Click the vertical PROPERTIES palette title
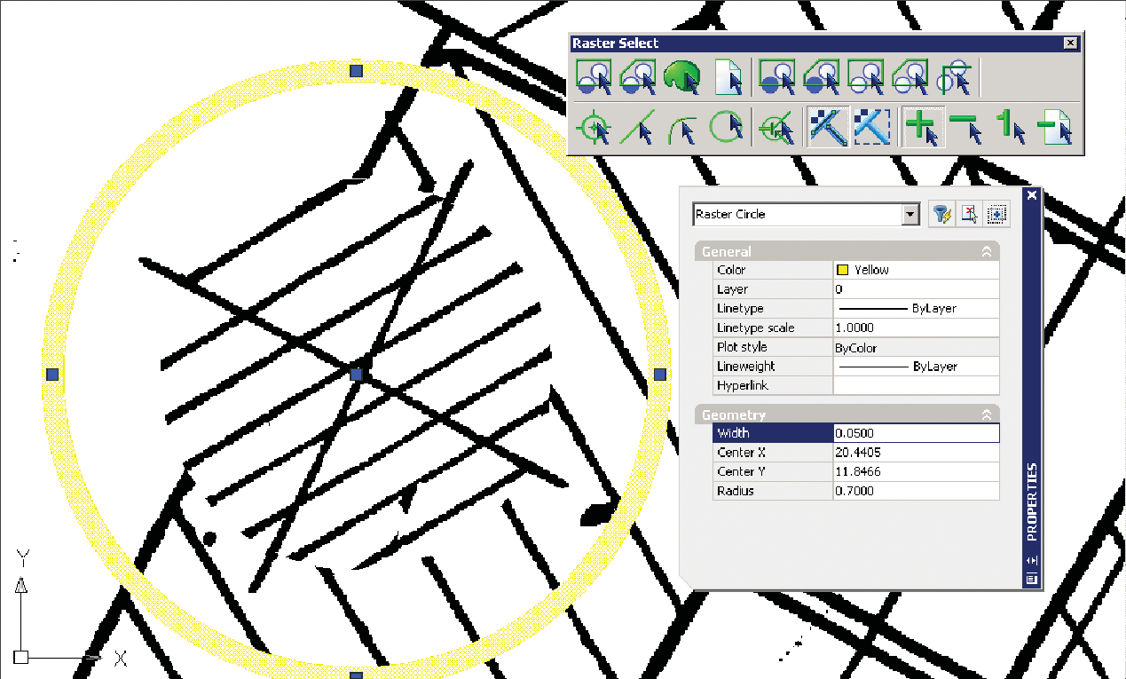 click(1032, 501)
